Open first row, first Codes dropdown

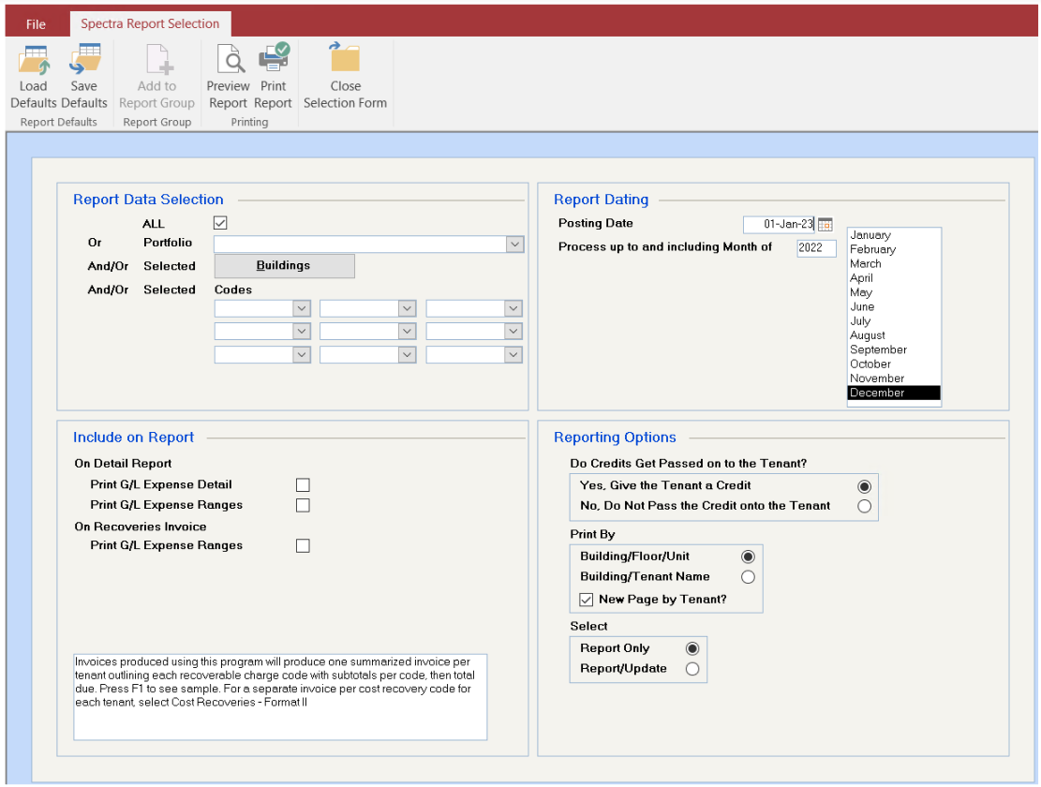pyautogui.click(x=302, y=308)
